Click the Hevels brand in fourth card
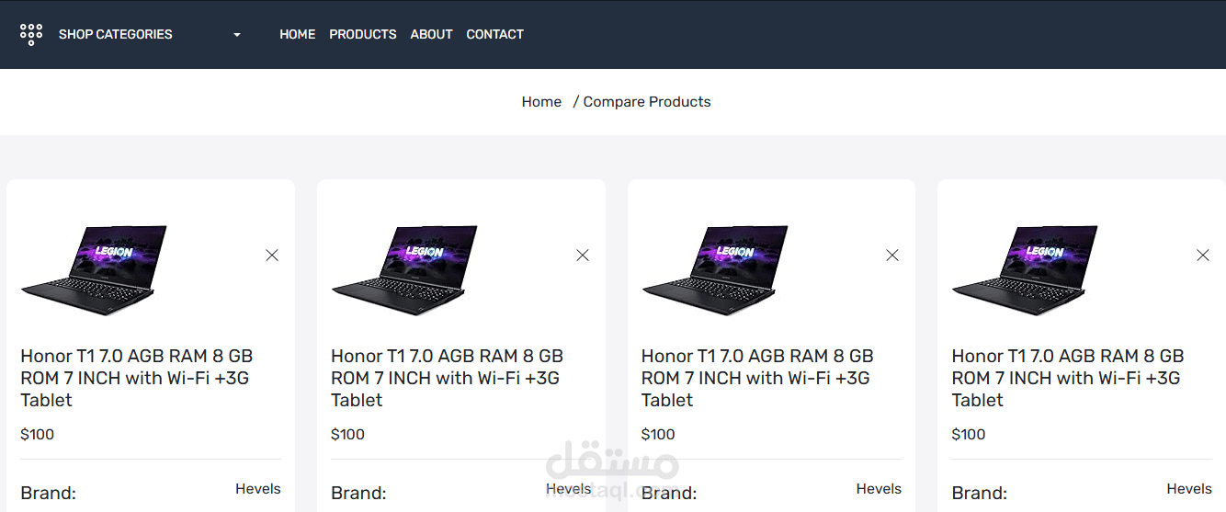The image size is (1226, 512). [1189, 489]
